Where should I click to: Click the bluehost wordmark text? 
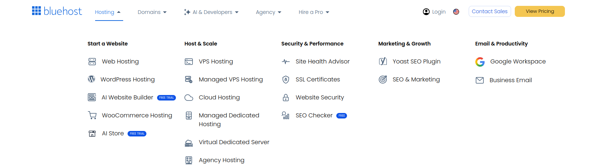coord(63,11)
